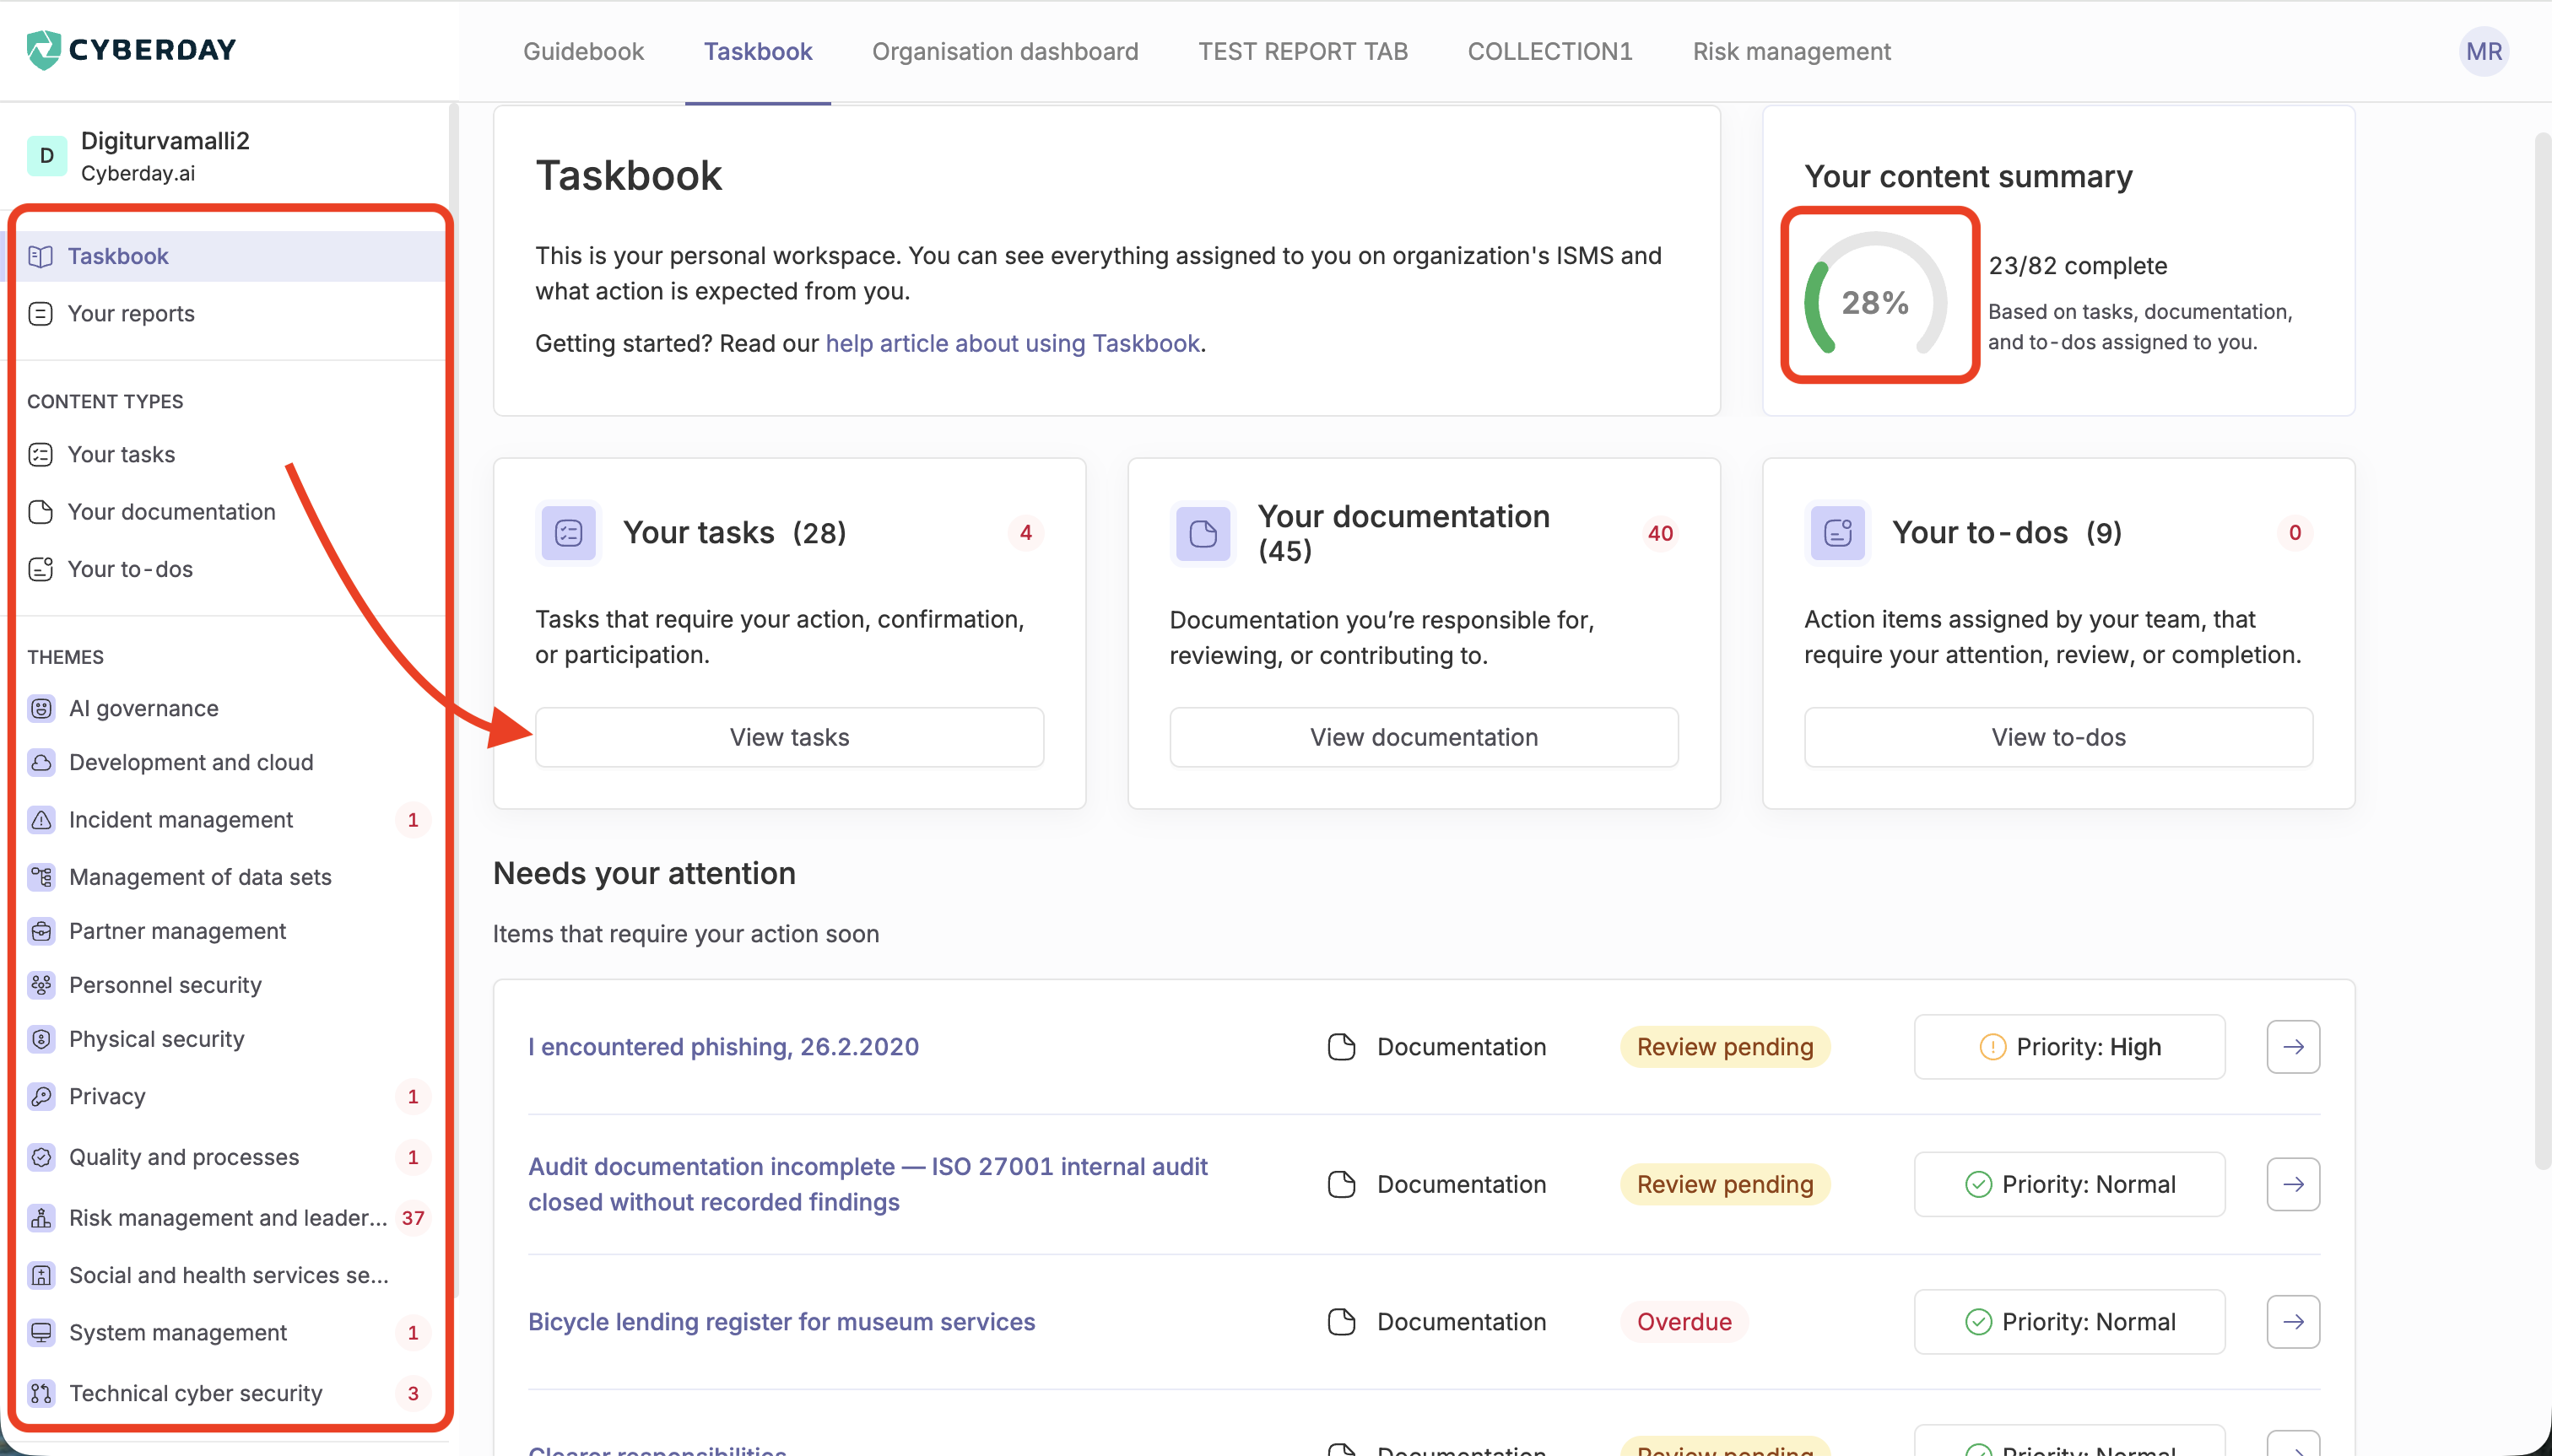Click the Digiturvamalli2 organisation name
Image resolution: width=2552 pixels, height=1456 pixels.
click(165, 140)
